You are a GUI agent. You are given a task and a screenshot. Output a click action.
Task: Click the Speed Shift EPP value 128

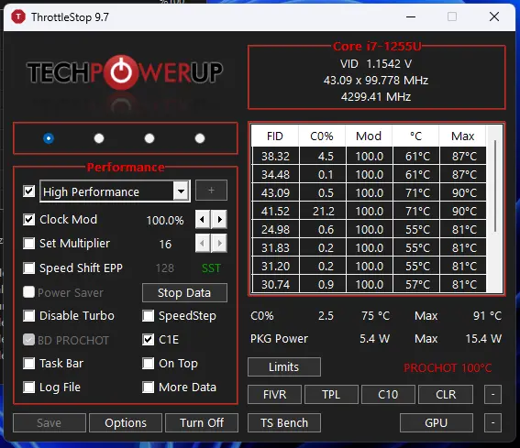click(x=165, y=268)
